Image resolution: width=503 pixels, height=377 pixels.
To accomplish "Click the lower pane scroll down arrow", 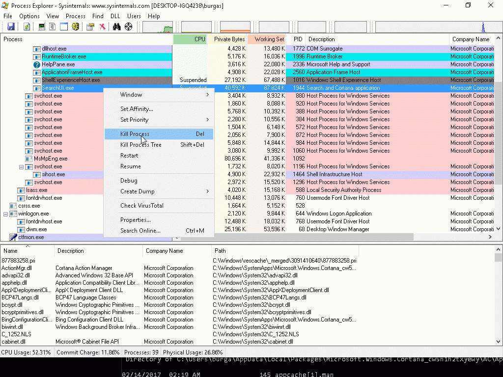I will pyautogui.click(x=498, y=342).
